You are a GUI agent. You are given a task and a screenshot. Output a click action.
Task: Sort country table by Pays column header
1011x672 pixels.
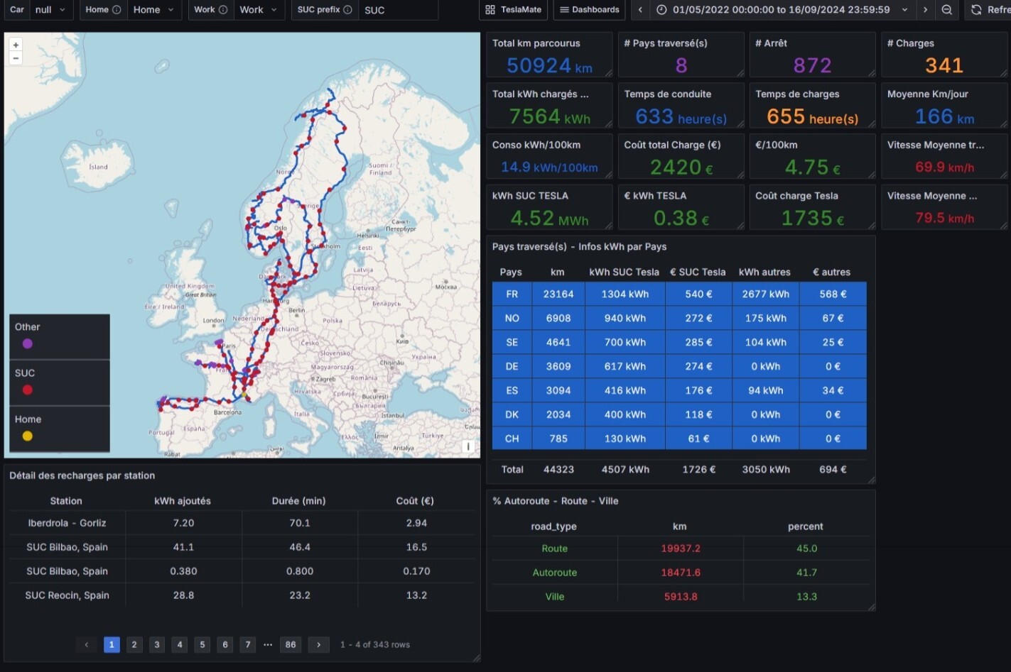click(511, 272)
